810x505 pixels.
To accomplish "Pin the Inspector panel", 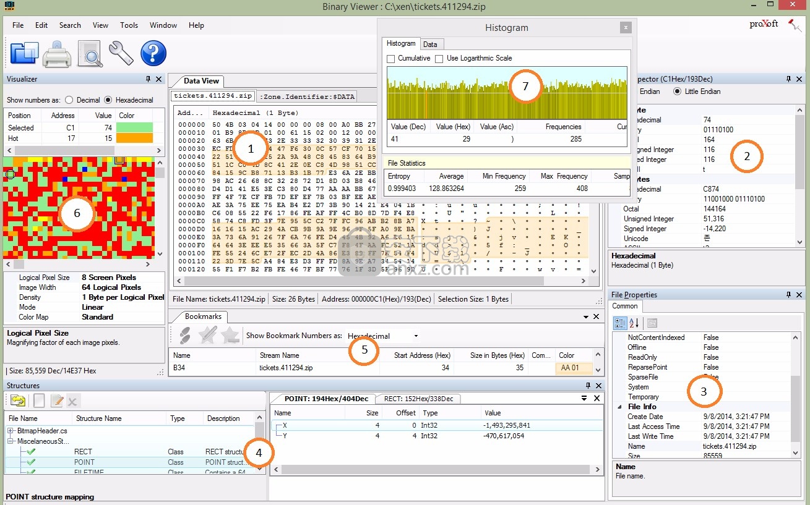I will point(789,79).
